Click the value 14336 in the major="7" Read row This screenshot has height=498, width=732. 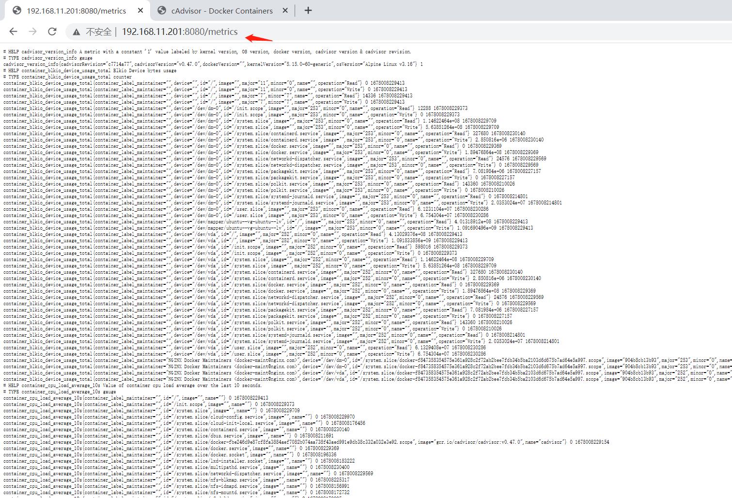click(x=369, y=95)
